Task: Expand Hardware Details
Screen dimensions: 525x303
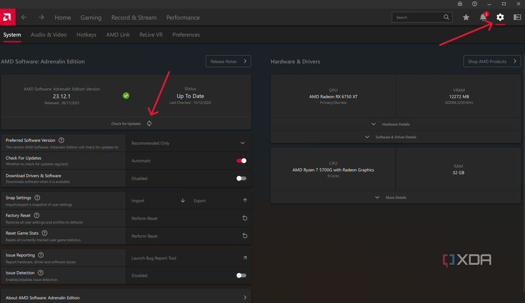Action: 396,124
